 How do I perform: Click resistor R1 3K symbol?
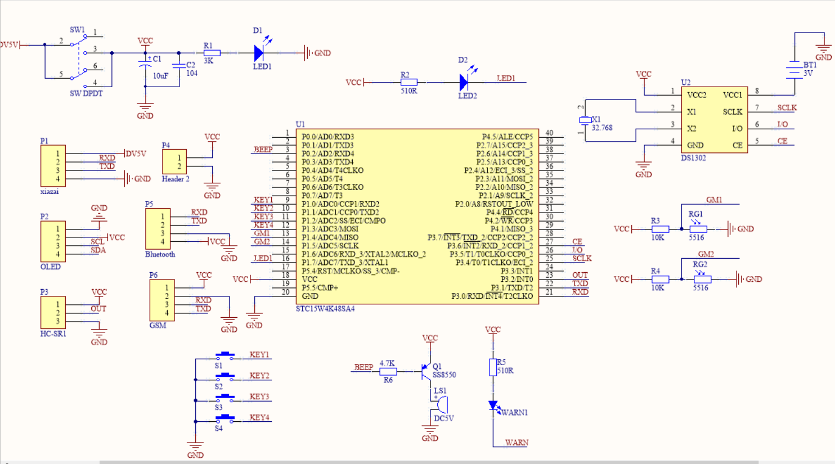point(212,53)
